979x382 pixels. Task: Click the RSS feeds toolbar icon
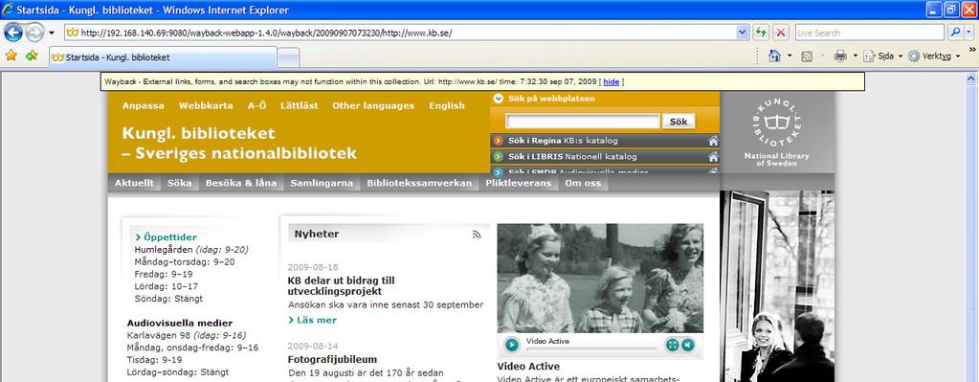(807, 56)
